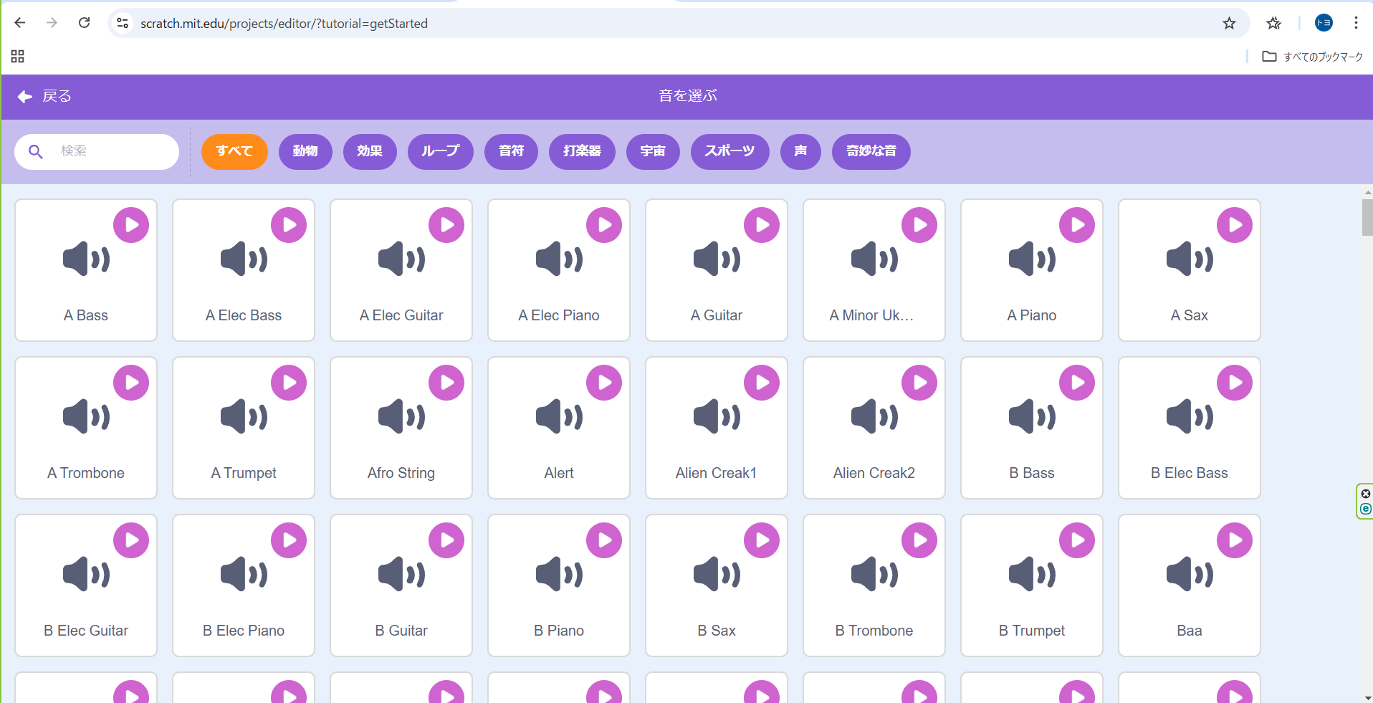Click the search magnifier icon
The height and width of the screenshot is (703, 1373).
pos(36,151)
